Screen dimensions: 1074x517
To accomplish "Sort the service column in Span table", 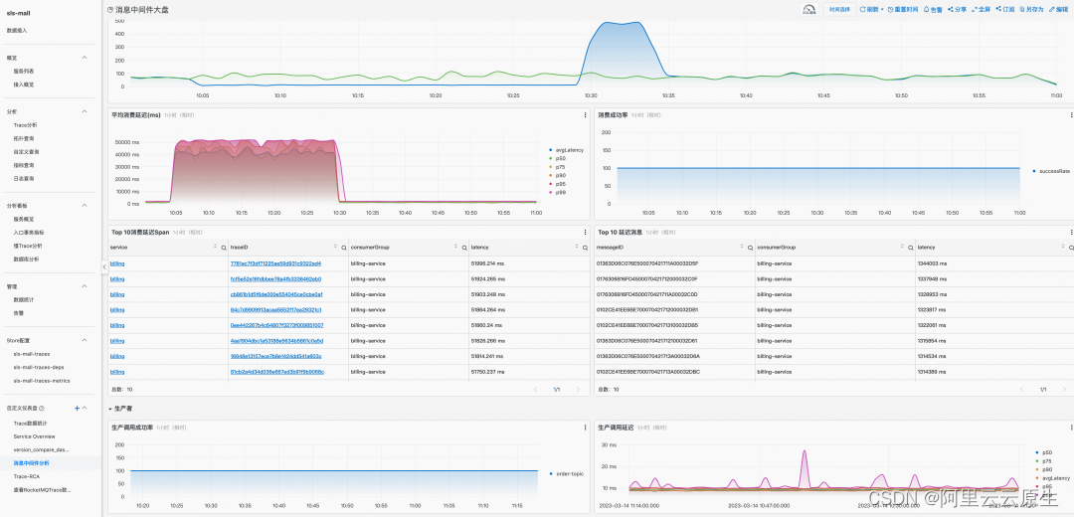I will 216,248.
